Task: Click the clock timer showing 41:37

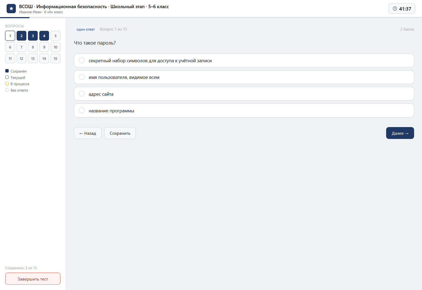Action: coord(402,9)
